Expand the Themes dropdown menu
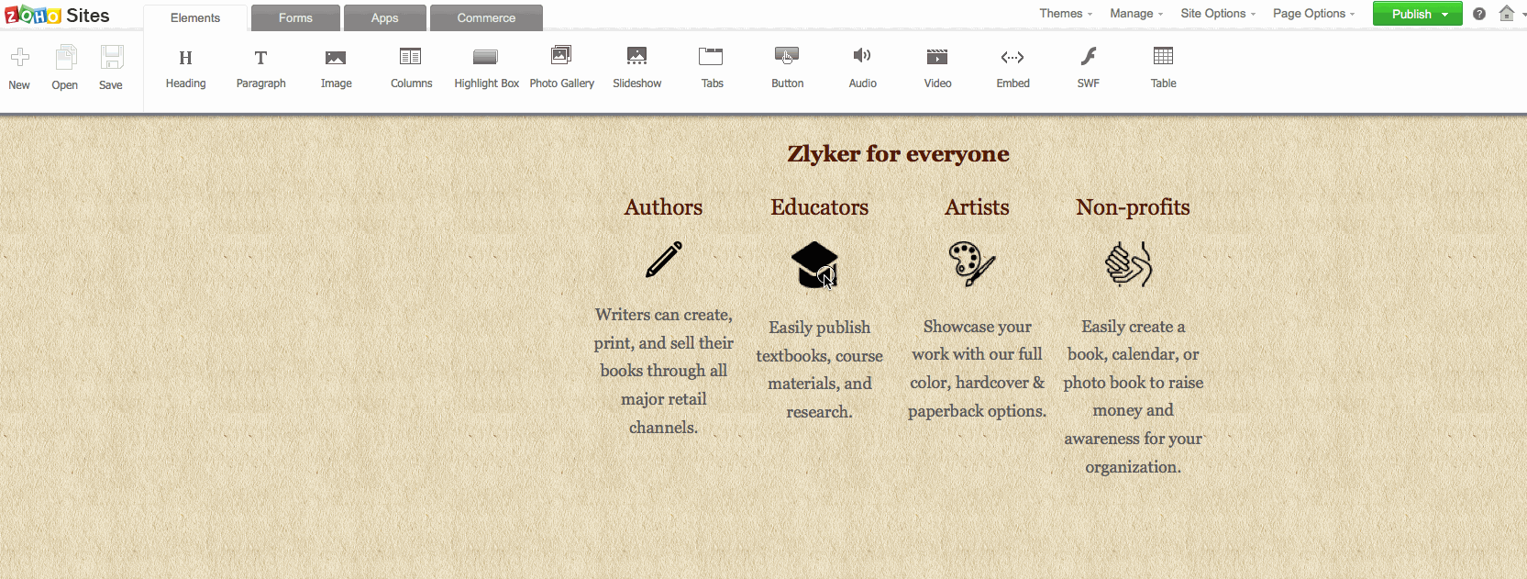Image resolution: width=1527 pixels, height=579 pixels. [1065, 14]
